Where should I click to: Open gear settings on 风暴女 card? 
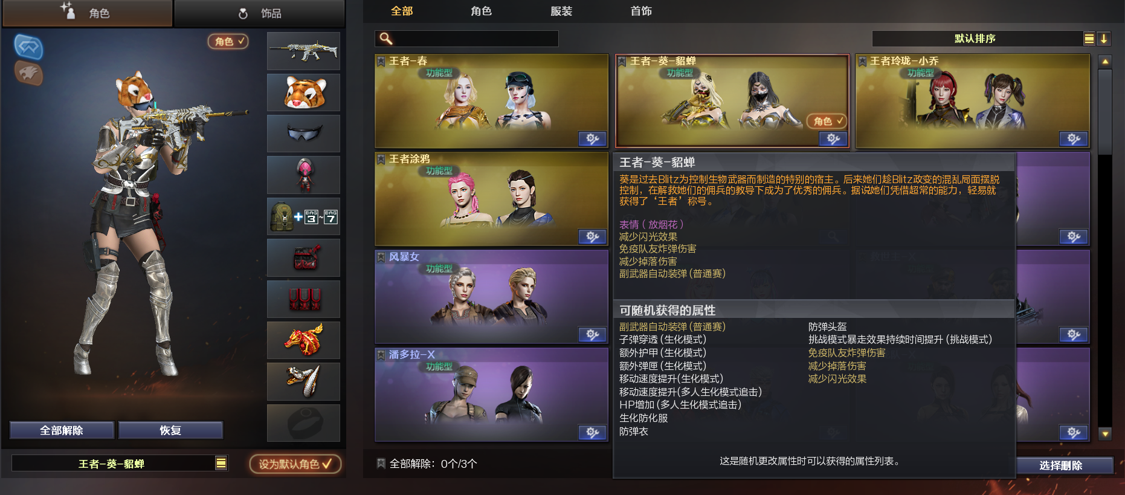[x=592, y=335]
